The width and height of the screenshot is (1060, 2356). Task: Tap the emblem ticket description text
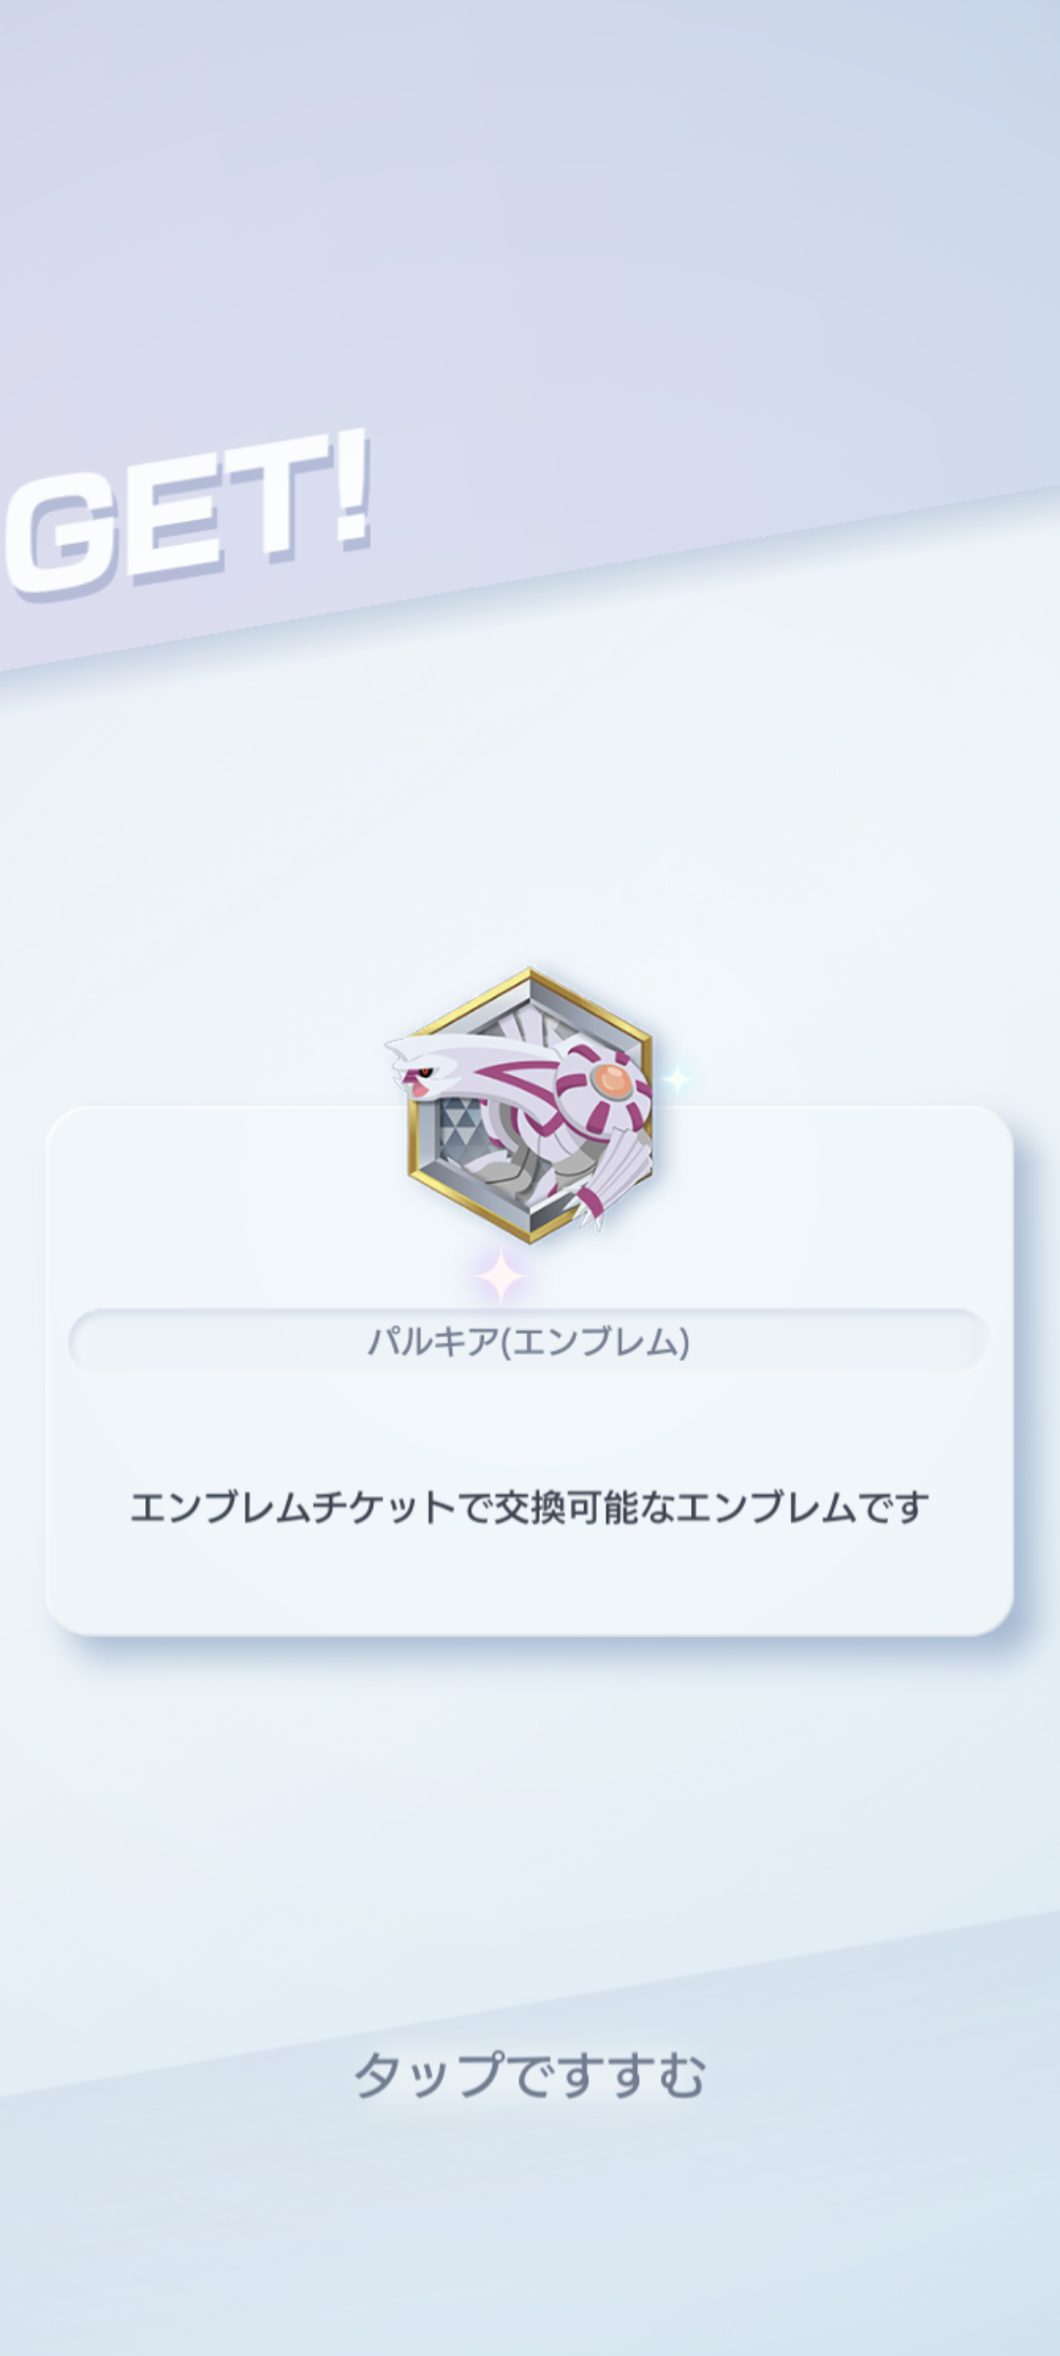pyautogui.click(x=529, y=1507)
